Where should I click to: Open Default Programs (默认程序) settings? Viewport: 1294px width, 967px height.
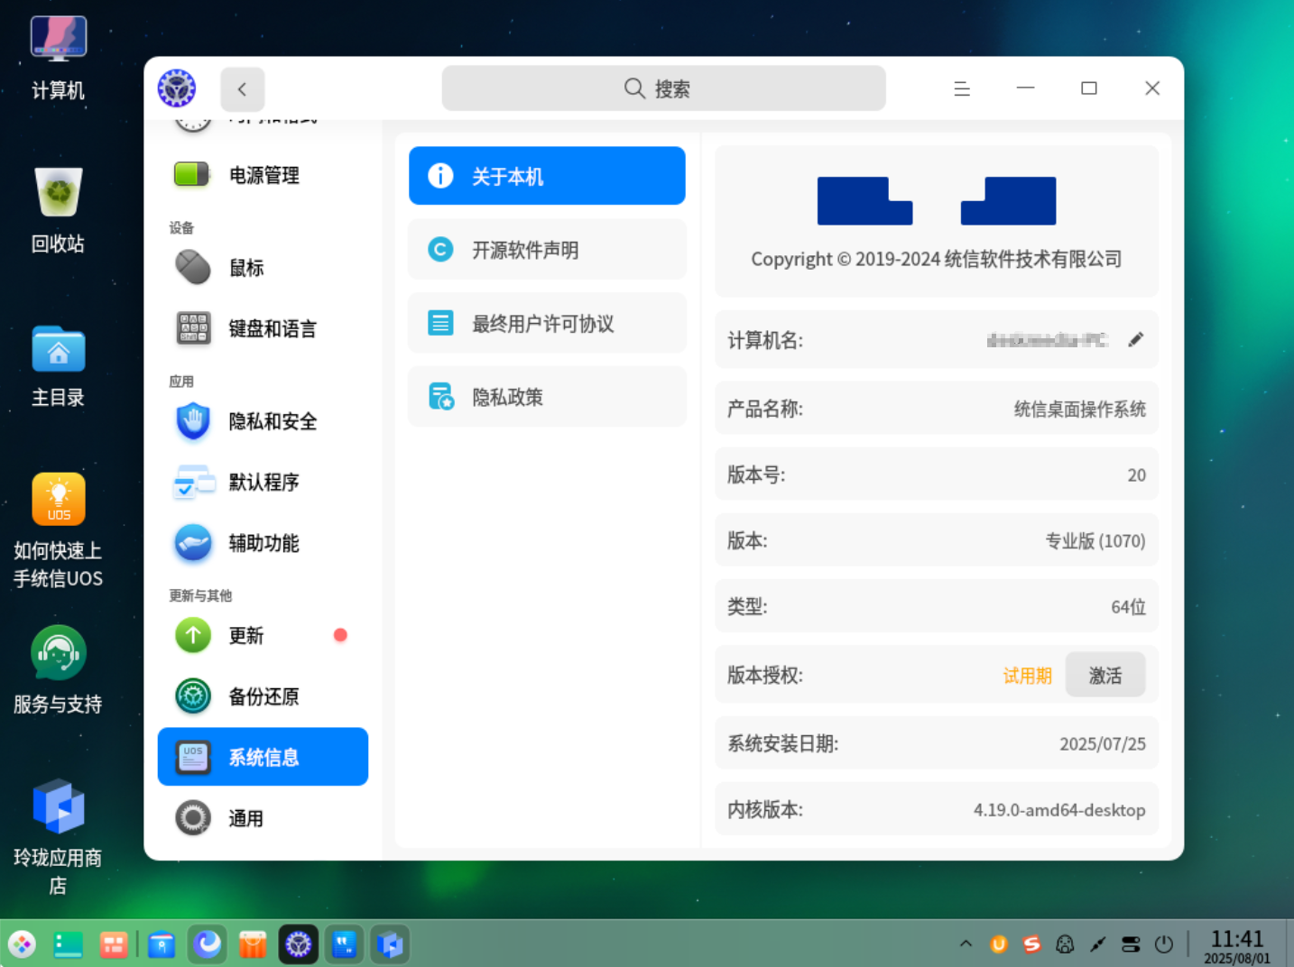click(x=263, y=482)
